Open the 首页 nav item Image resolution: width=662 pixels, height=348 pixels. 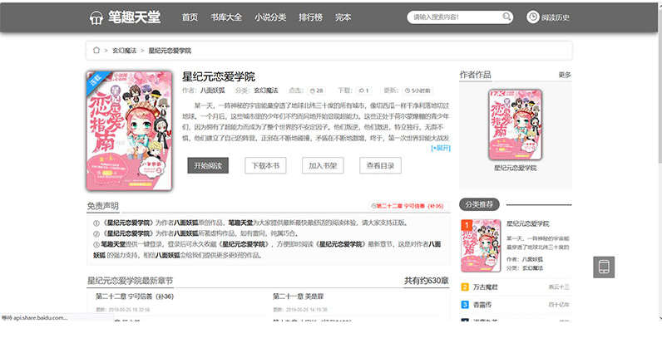(x=190, y=17)
